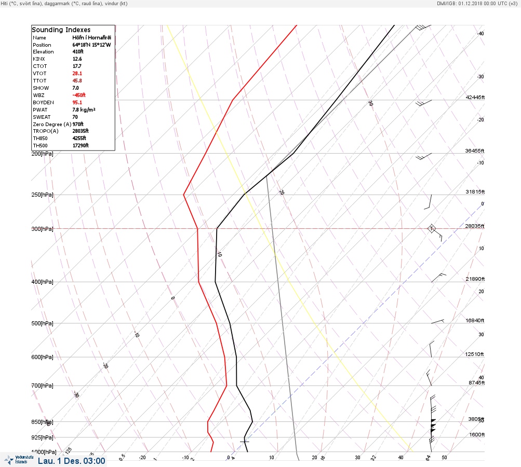
Task: Click the red WBZ value -450ft
Action: pyautogui.click(x=79, y=95)
